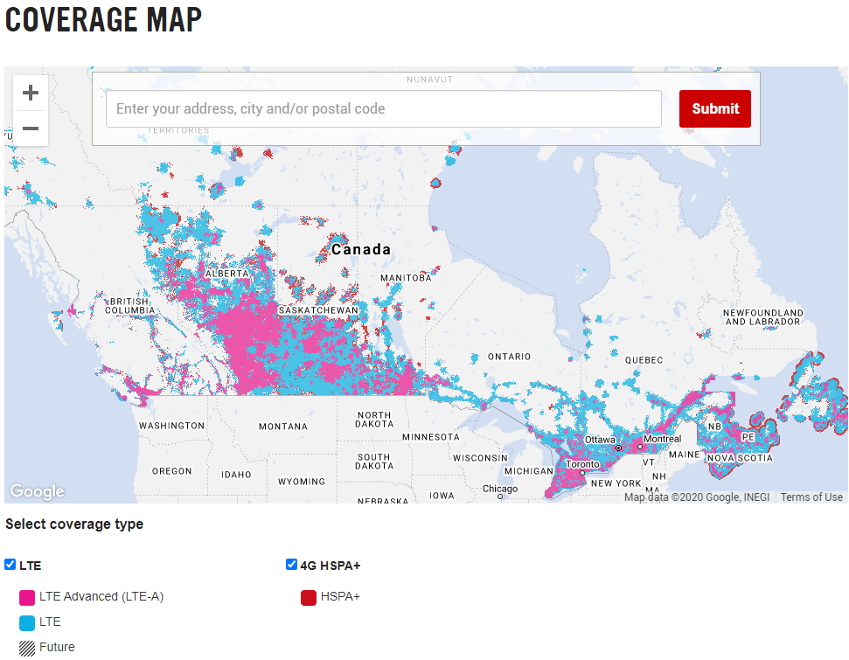Zoom in on the coverage map
Image resolution: width=849 pixels, height=660 pixels.
point(31,93)
